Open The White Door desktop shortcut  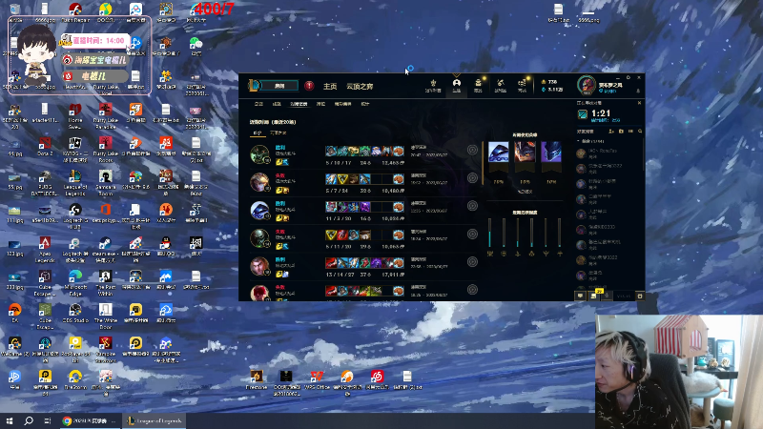tap(105, 317)
